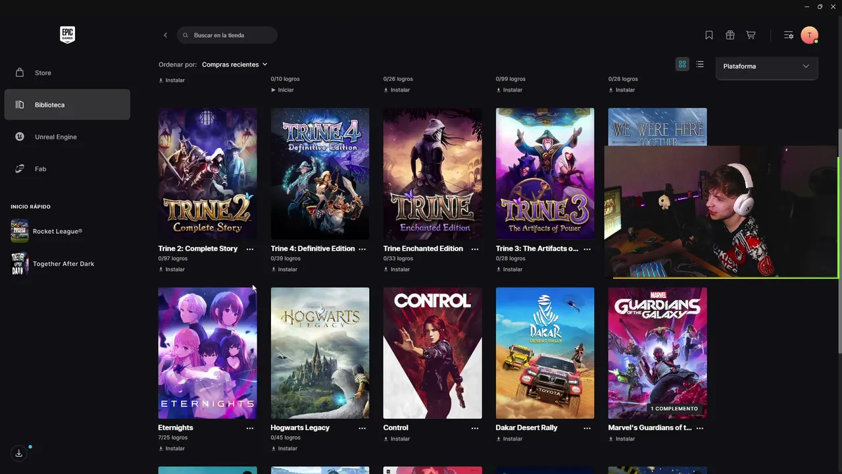Image resolution: width=842 pixels, height=474 pixels.
Task: Open the Trine 3 cover art
Action: [x=545, y=174]
